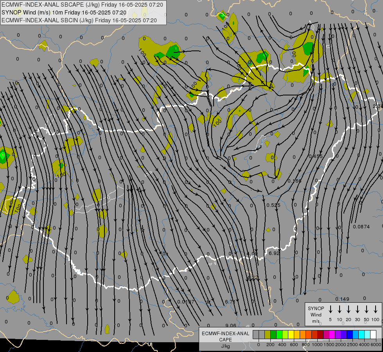Pick the olive swatch in the CAPE color bar
This screenshot has height=352, width=383.
point(268,335)
